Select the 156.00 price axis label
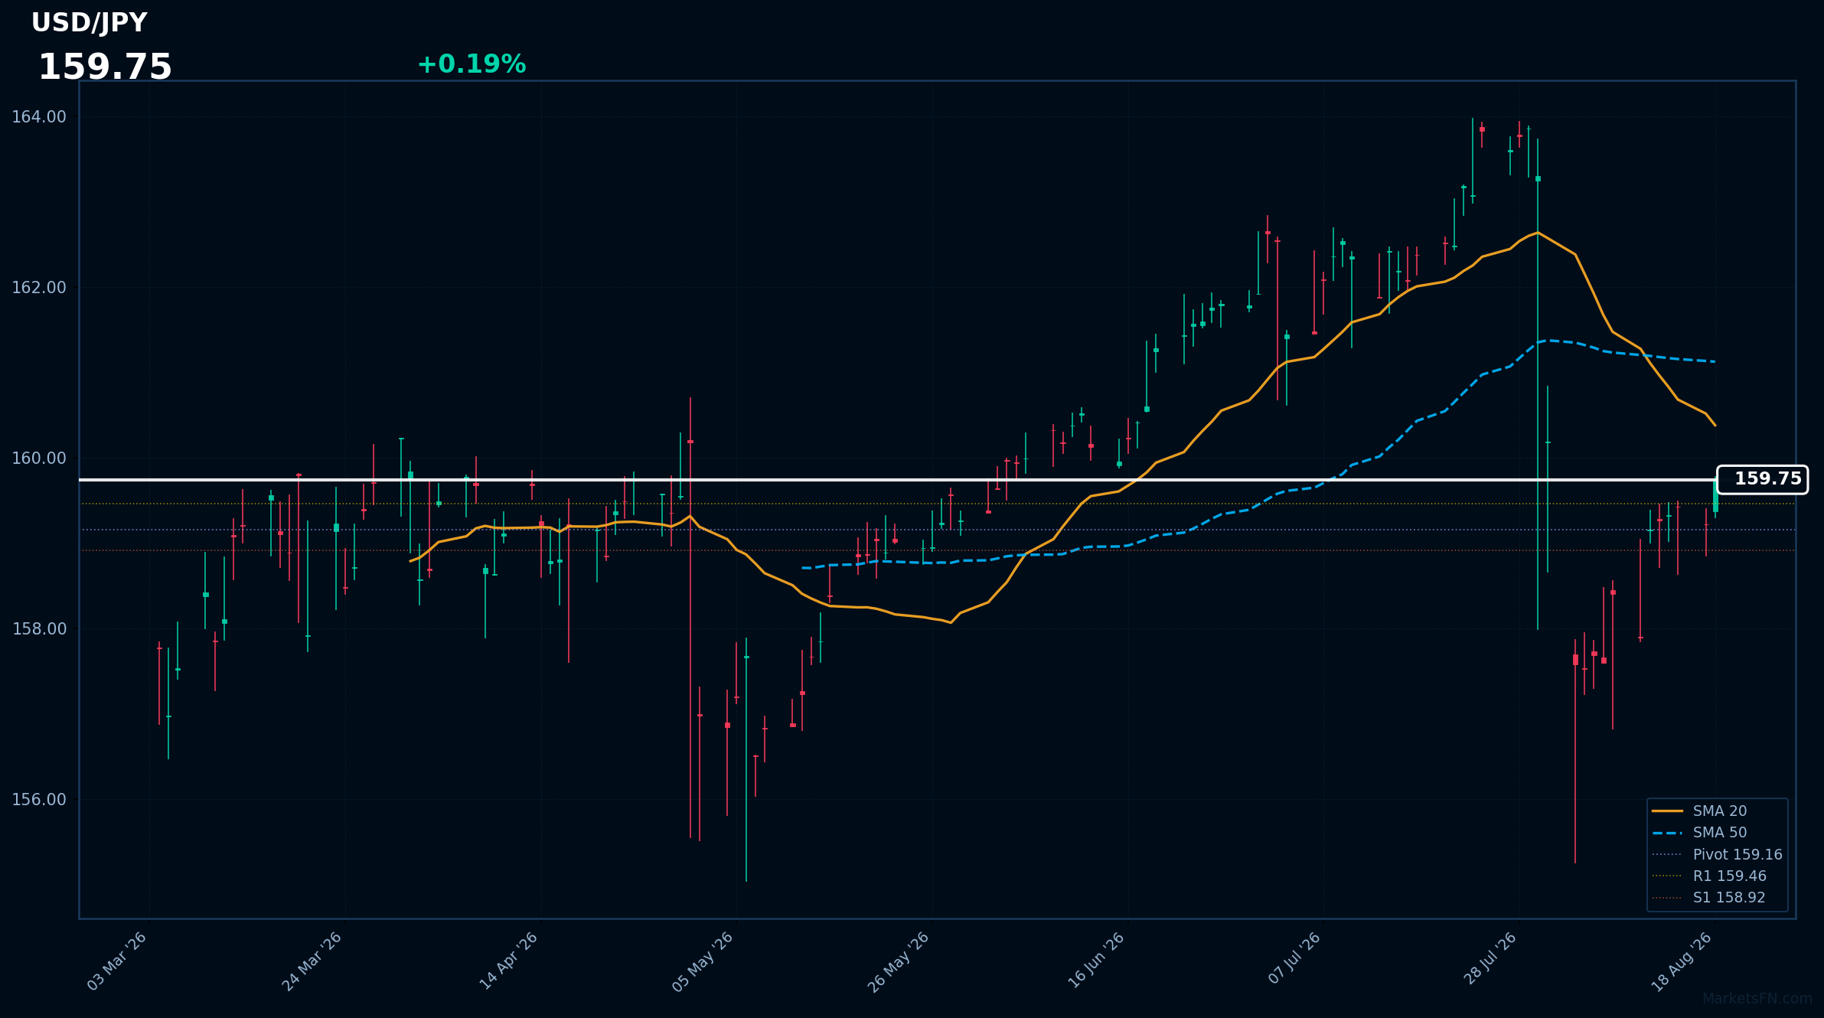Image resolution: width=1824 pixels, height=1018 pixels. point(39,800)
